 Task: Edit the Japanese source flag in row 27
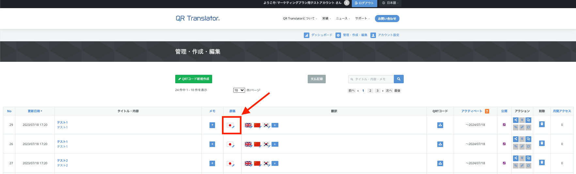tap(231, 164)
